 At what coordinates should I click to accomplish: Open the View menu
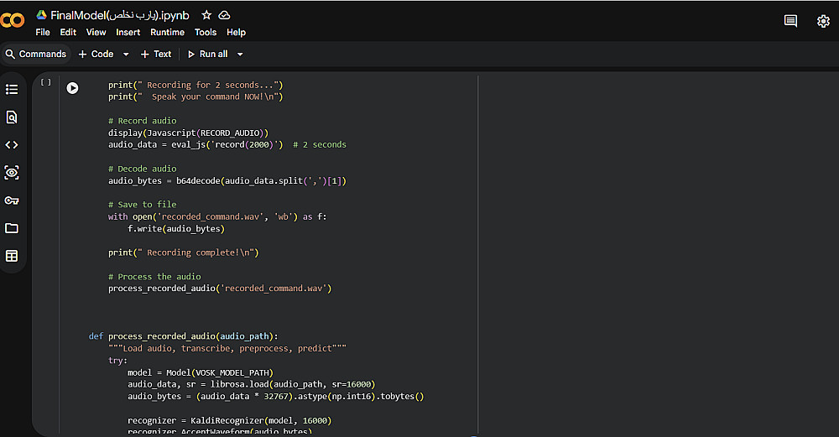[x=96, y=32]
